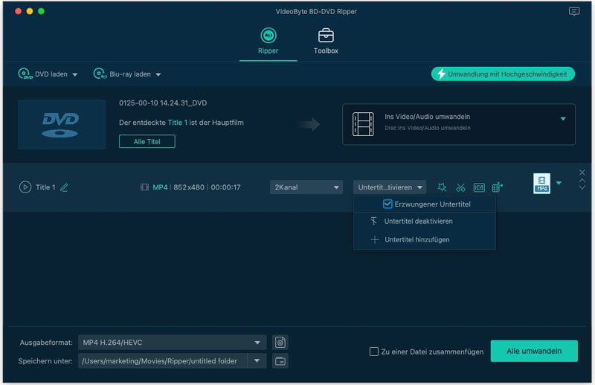Viewport: 595px width, 385px height.
Task: Click the filmstrip icon in conversion mode box
Action: (x=363, y=124)
